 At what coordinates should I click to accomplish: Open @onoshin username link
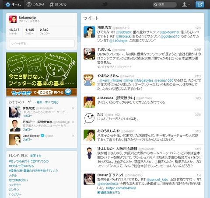pyautogui.click(x=128, y=131)
